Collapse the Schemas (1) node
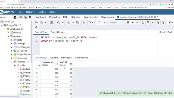The width and height of the screenshot is (174, 98). (11, 62)
